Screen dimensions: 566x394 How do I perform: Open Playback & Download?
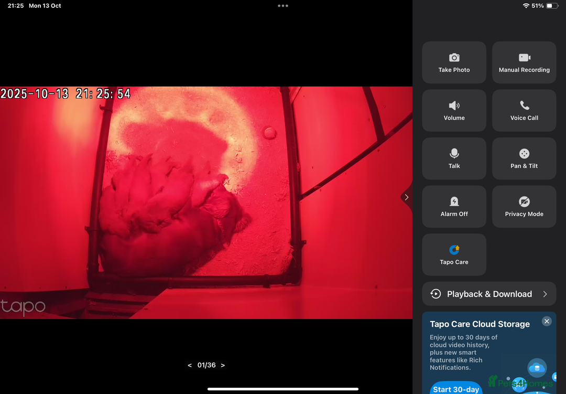(488, 294)
